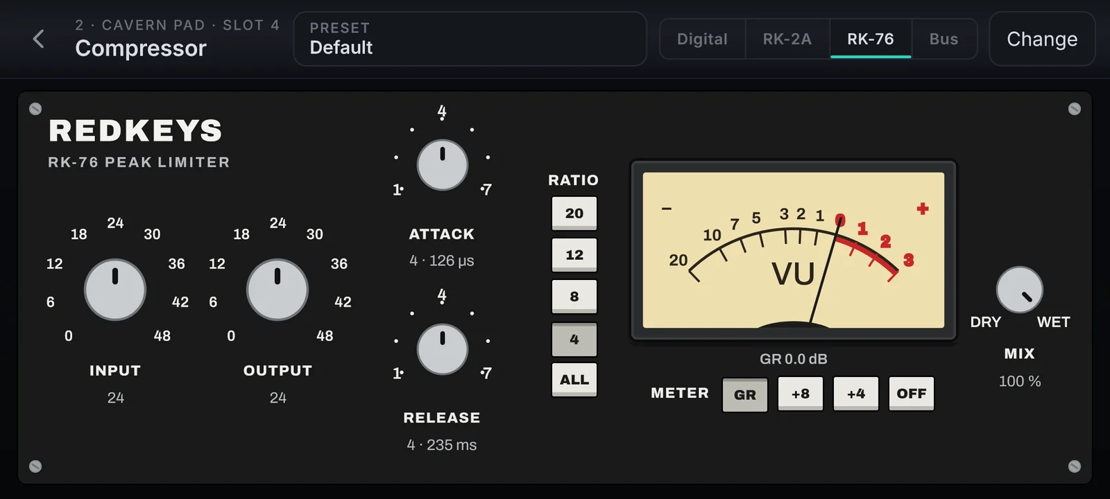This screenshot has height=499, width=1110.
Task: Set ratio to 8
Action: (x=574, y=297)
